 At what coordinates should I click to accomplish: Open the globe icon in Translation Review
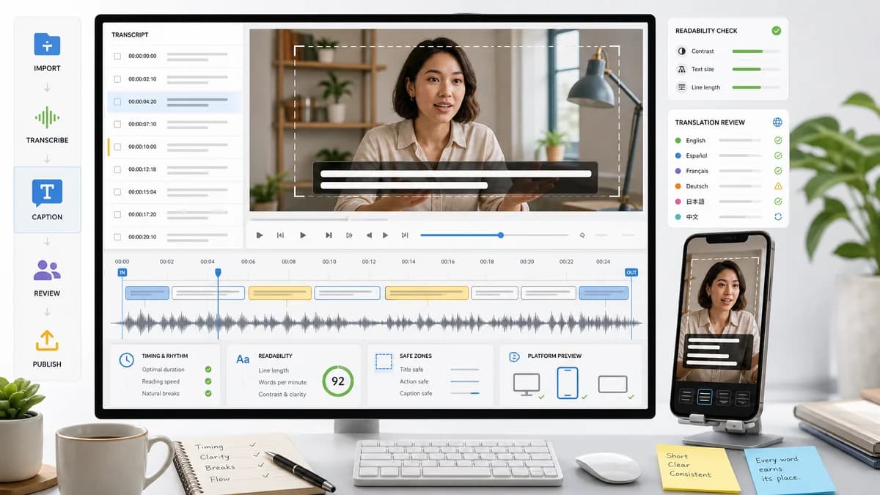click(777, 122)
